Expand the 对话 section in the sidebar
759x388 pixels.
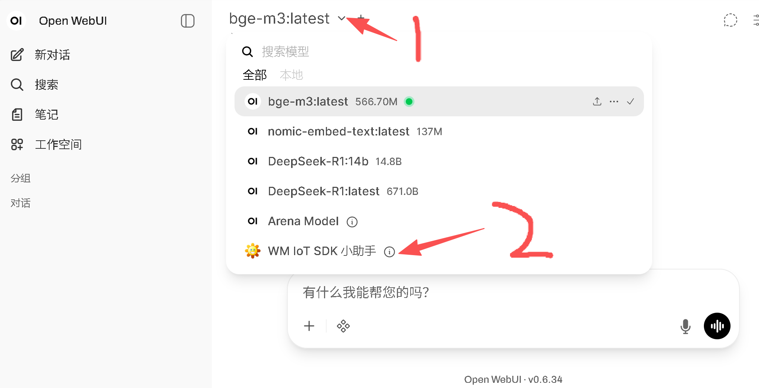20,203
